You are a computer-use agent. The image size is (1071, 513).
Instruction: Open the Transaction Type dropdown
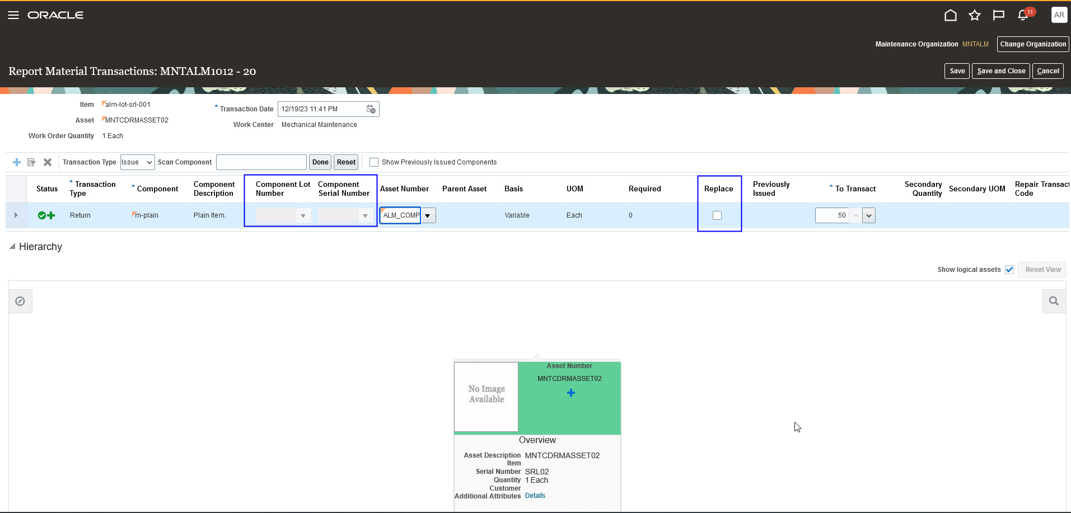137,162
